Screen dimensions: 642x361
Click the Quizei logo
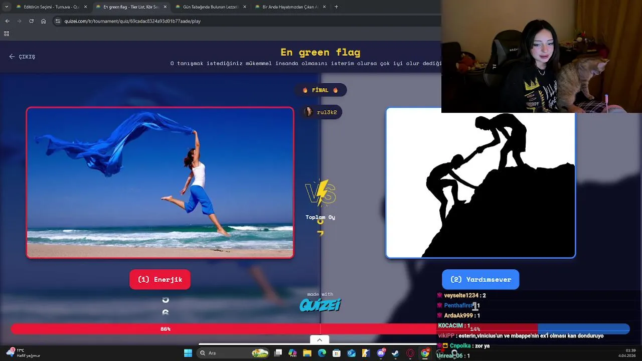(320, 304)
